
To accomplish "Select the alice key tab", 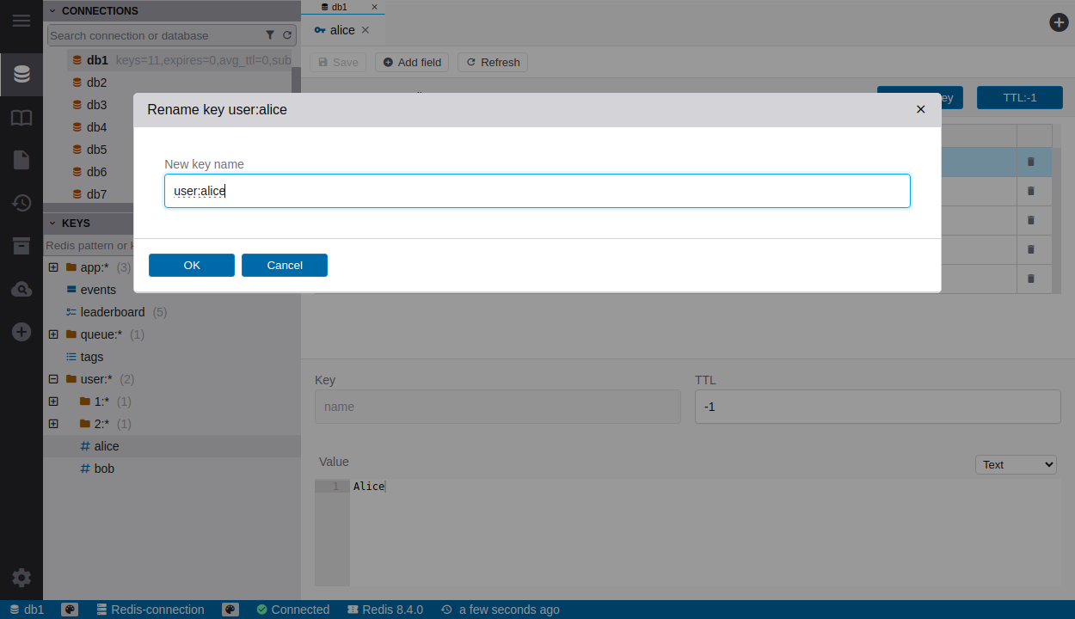I will click(341, 30).
